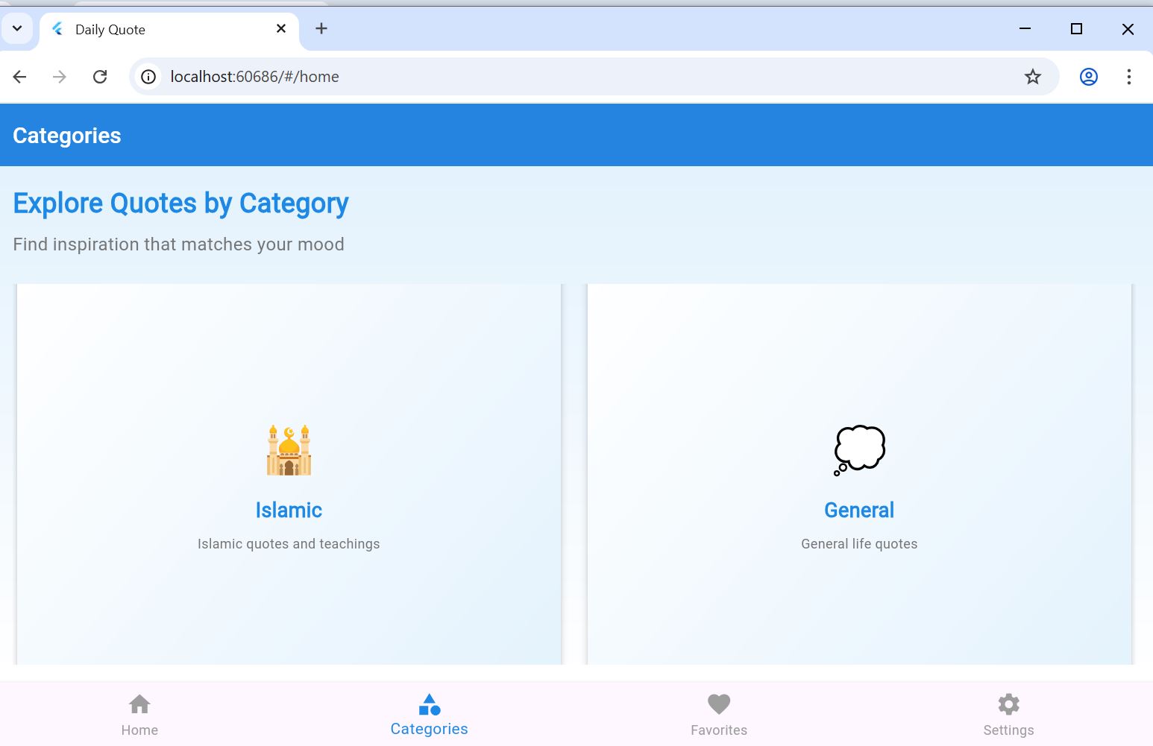The height and width of the screenshot is (746, 1153).
Task: Open the Chrome profile avatar icon
Action: [1088, 77]
